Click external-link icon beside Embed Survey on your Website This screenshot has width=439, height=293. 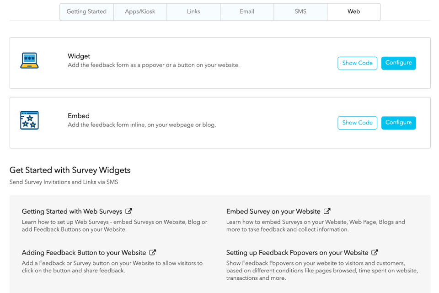[327, 212]
